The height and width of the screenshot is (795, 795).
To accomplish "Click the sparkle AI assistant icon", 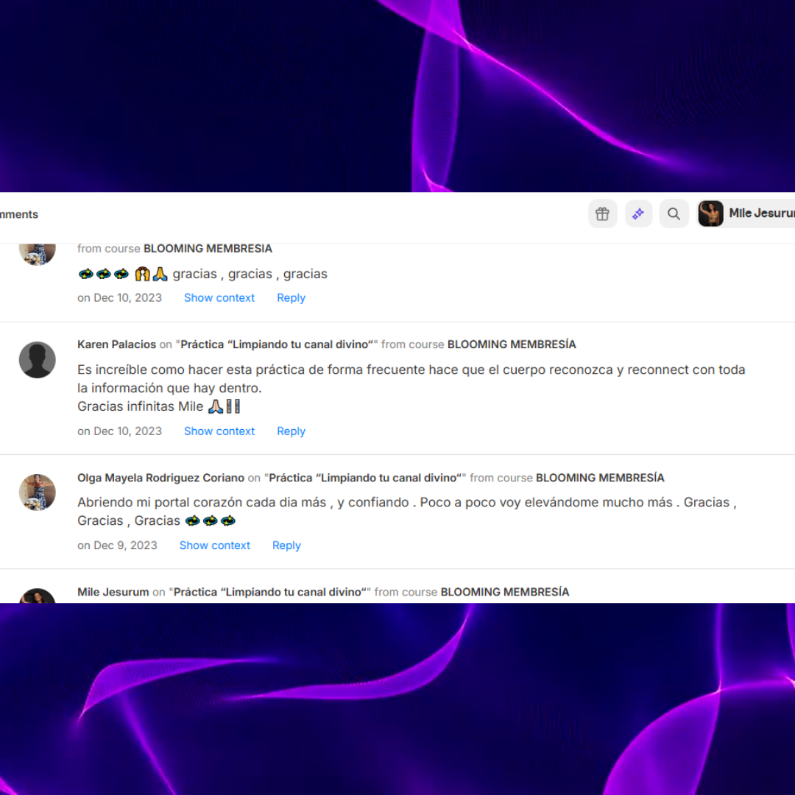I will [x=638, y=214].
